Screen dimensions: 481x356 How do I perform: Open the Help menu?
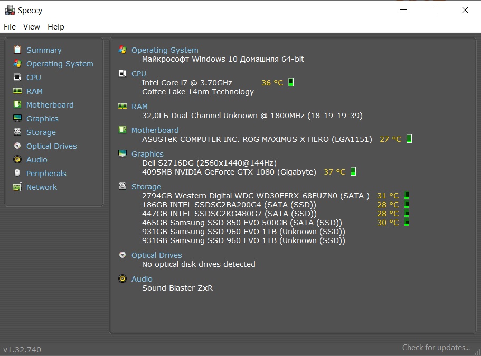pyautogui.click(x=56, y=27)
